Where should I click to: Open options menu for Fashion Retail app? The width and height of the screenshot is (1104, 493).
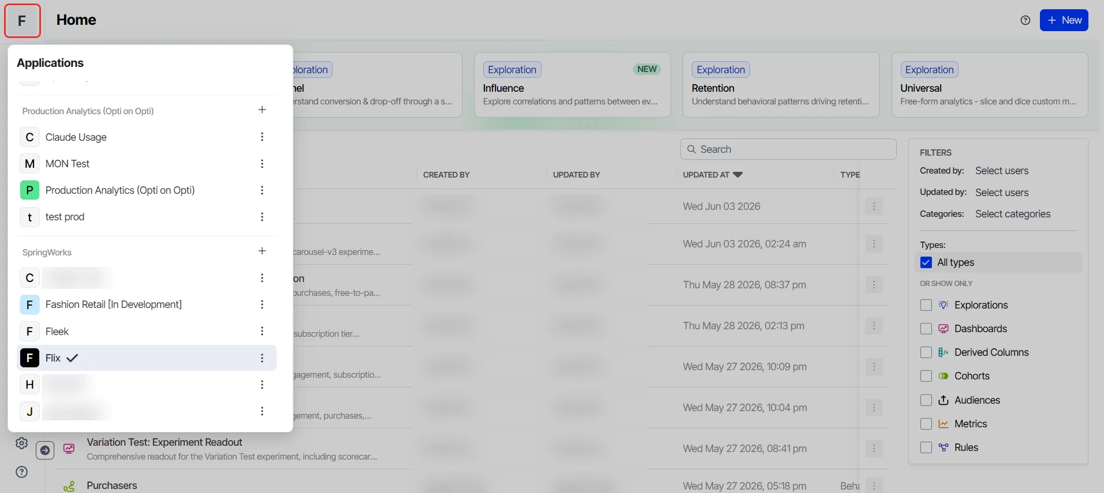262,304
